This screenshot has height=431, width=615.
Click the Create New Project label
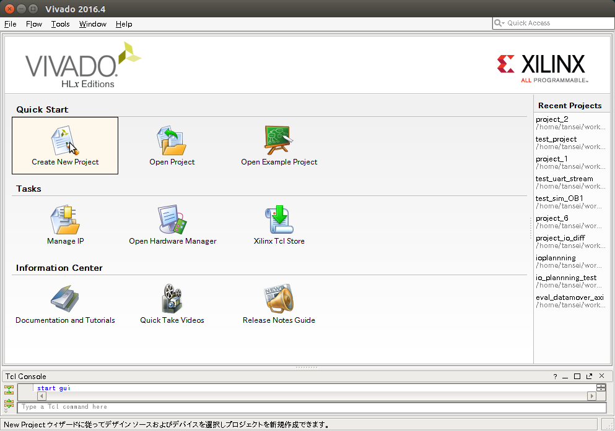[x=65, y=162]
